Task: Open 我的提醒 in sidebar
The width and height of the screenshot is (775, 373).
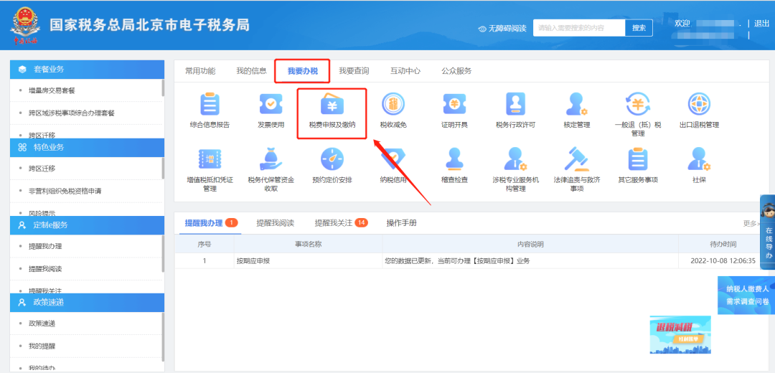Action: [42, 346]
